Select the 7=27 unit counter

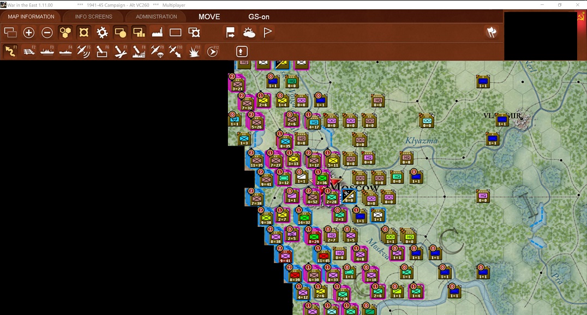click(275, 160)
